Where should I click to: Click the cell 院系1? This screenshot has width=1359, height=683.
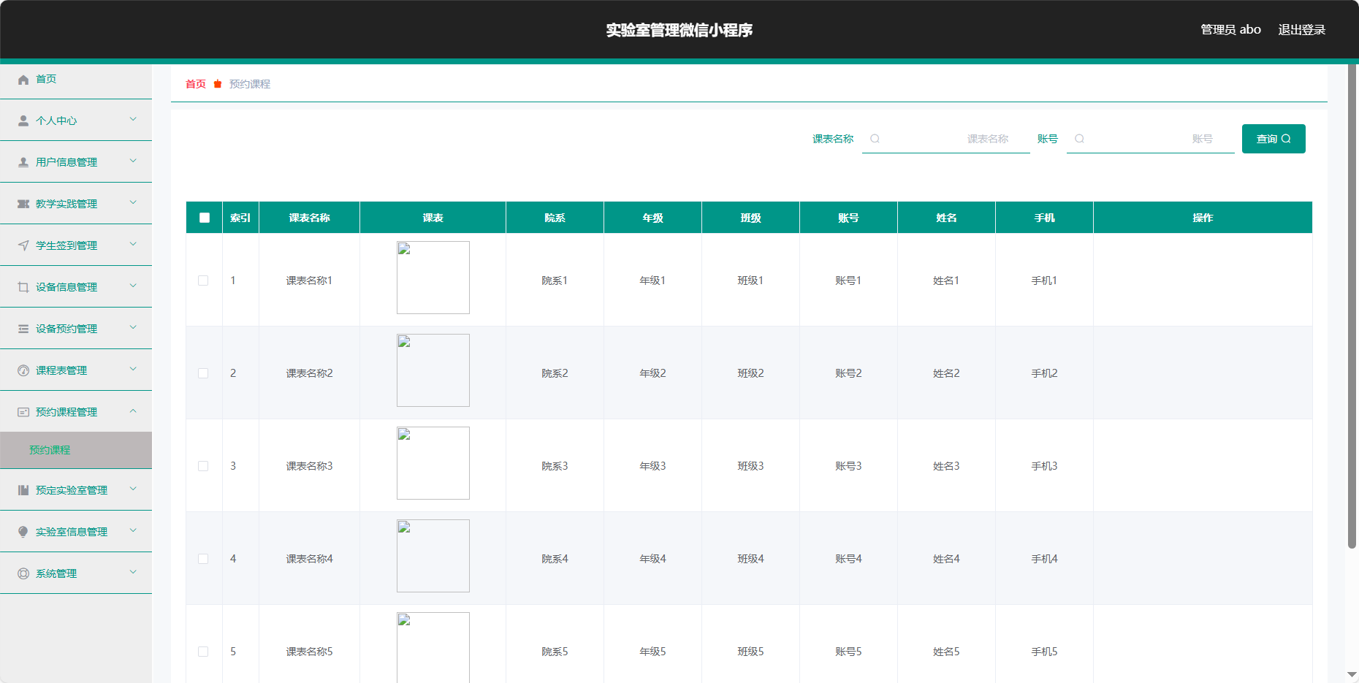555,281
